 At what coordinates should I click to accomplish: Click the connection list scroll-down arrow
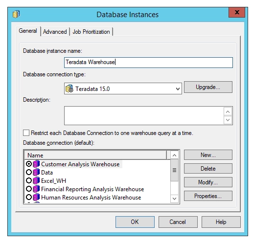click(x=174, y=199)
